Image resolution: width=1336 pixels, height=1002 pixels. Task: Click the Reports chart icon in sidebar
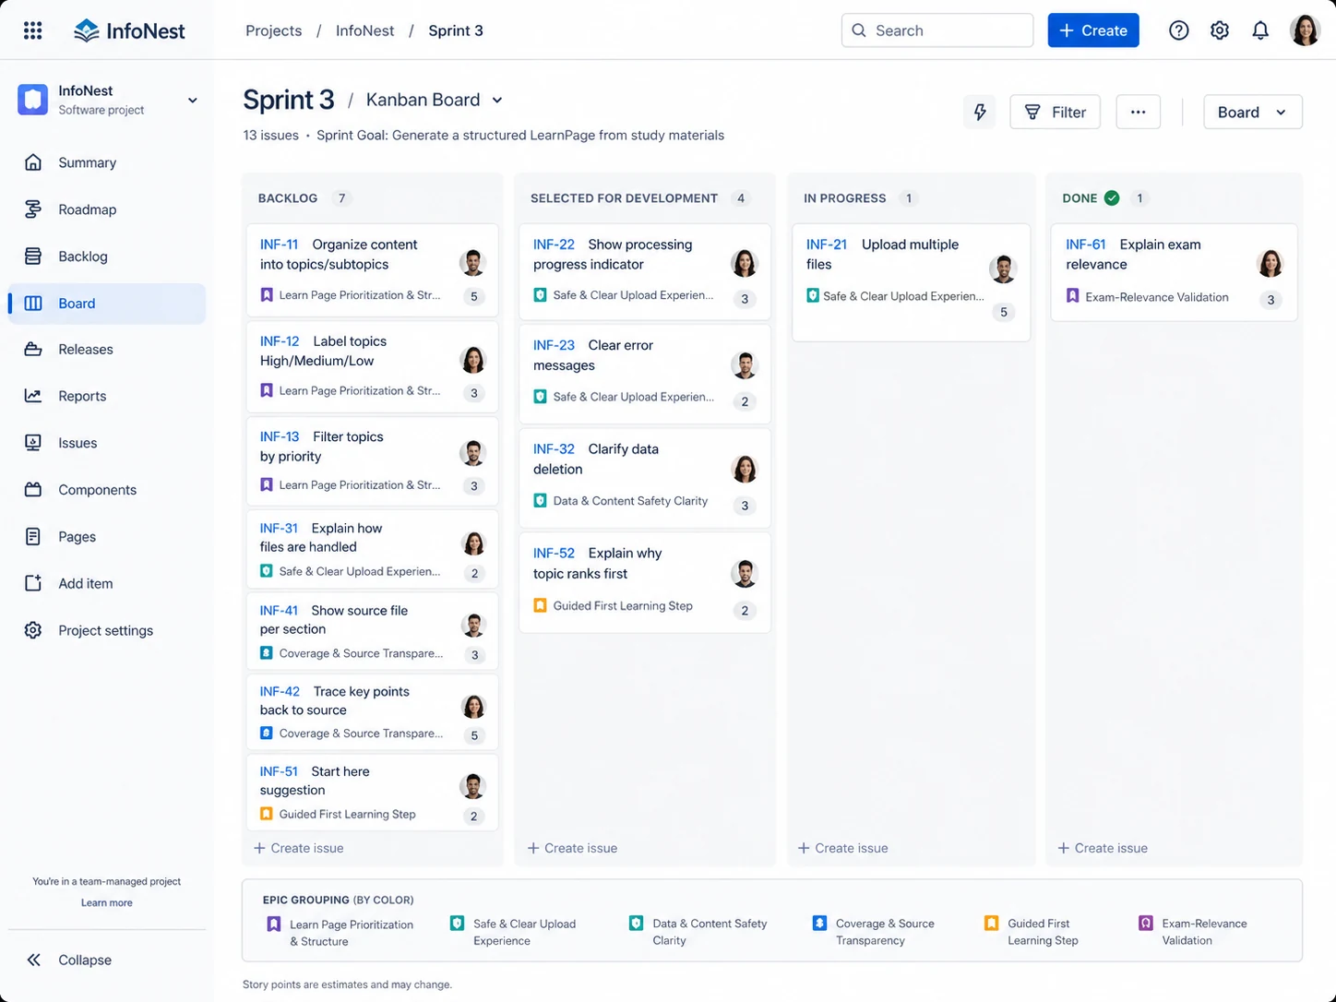coord(33,396)
